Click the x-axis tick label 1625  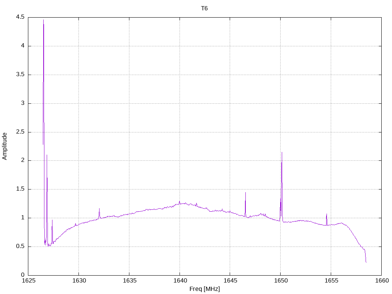pos(28,281)
